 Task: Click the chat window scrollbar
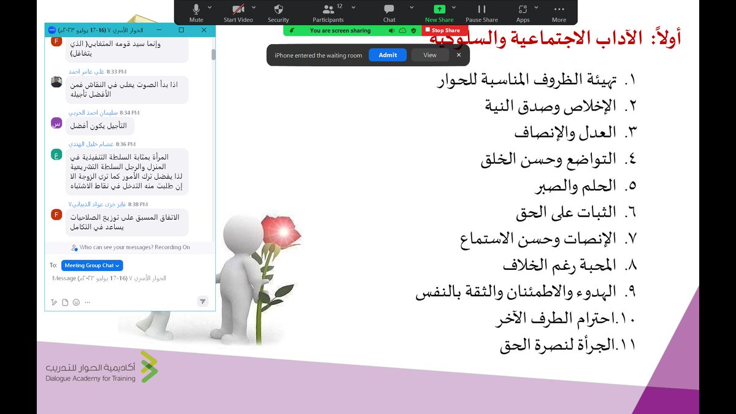click(213, 55)
